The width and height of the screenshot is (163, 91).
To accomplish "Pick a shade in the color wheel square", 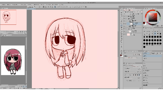I will click(153, 17).
